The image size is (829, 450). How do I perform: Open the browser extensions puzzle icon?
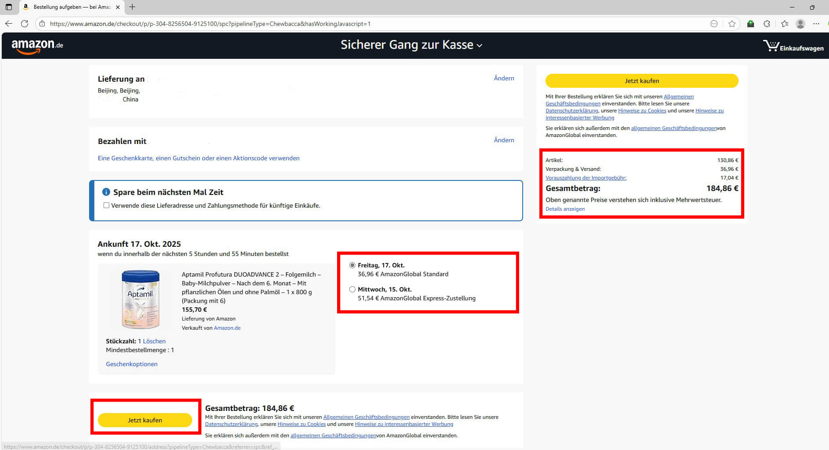(x=767, y=24)
